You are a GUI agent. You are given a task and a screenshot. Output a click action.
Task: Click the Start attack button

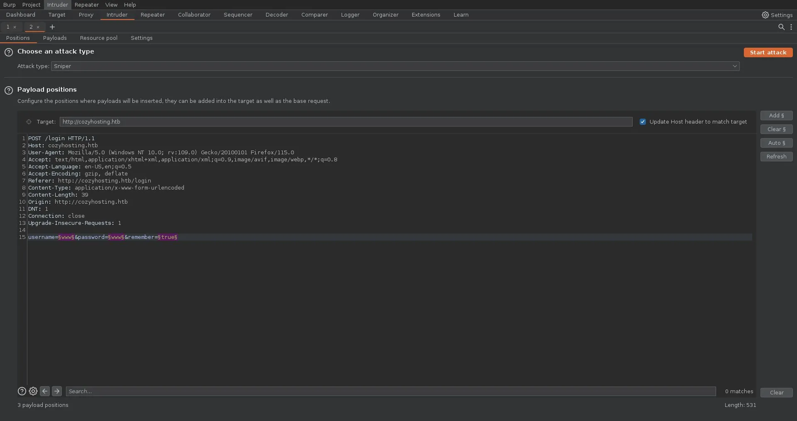click(x=768, y=53)
